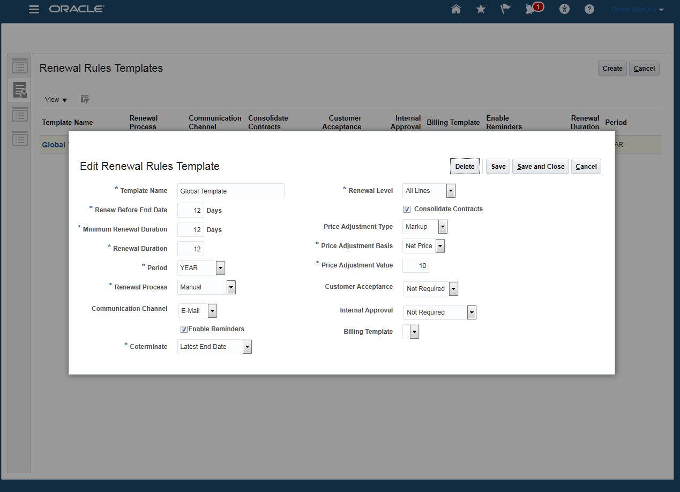The height and width of the screenshot is (492, 680).
Task: Click the Save button
Action: coord(498,167)
